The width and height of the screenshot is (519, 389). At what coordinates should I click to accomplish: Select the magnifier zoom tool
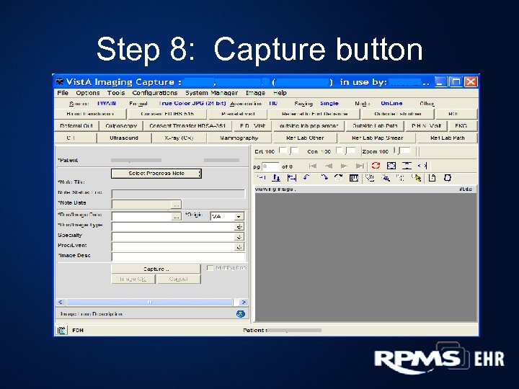point(386,179)
